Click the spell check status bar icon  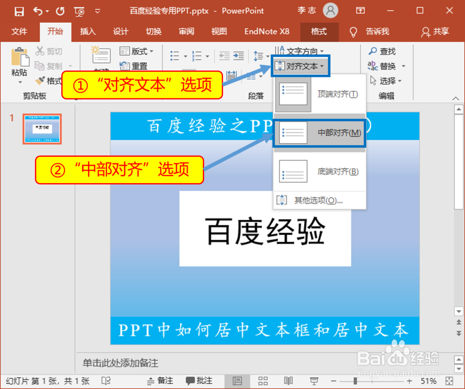(x=106, y=381)
